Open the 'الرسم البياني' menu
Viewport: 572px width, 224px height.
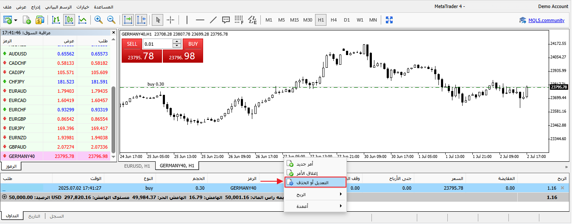pyautogui.click(x=59, y=7)
